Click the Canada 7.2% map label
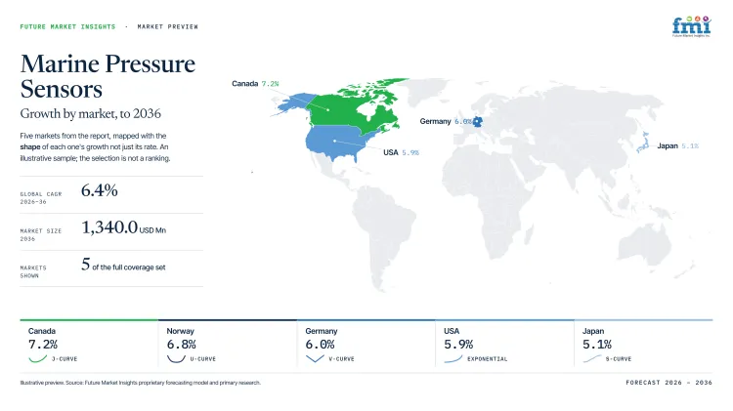 click(x=255, y=84)
